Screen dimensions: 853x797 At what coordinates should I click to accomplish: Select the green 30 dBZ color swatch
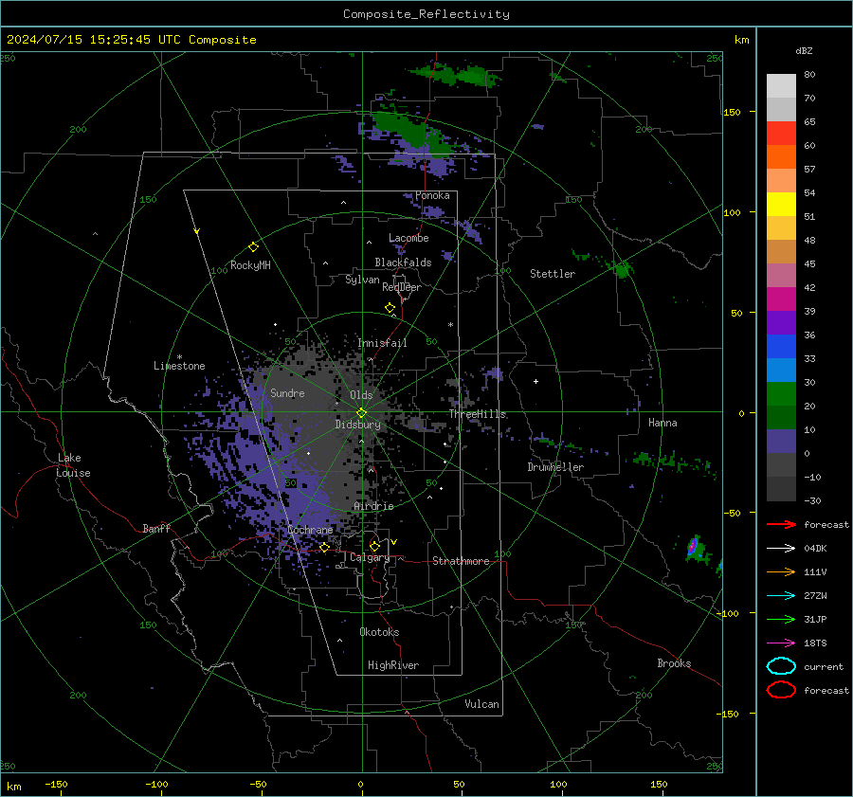point(781,393)
